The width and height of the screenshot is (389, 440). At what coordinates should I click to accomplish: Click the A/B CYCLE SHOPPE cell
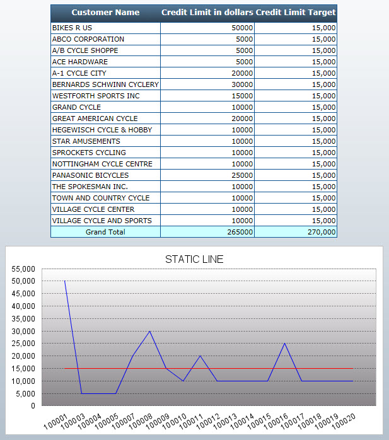[x=105, y=50]
